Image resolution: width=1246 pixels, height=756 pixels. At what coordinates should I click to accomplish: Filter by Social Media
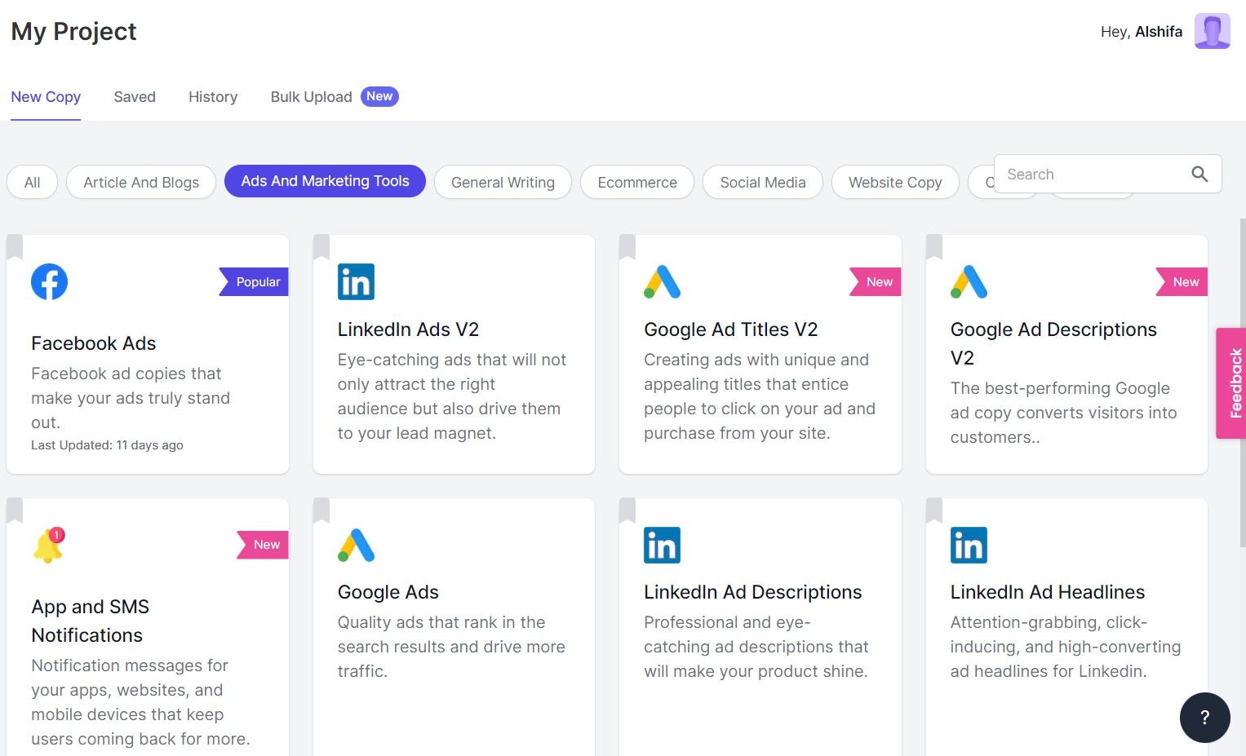[763, 182]
